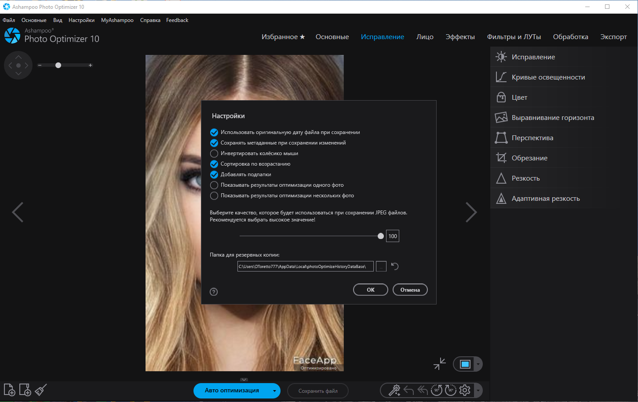Click the undo arrow in bottom toolbar
Screen dimensions: 638x402
click(408, 390)
